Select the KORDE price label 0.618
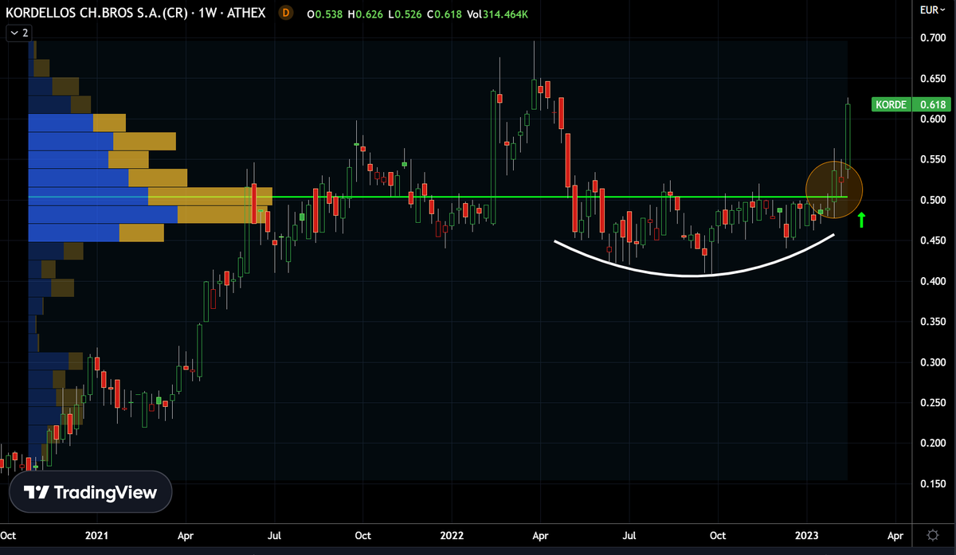Viewport: 956px width, 555px height. coord(911,104)
